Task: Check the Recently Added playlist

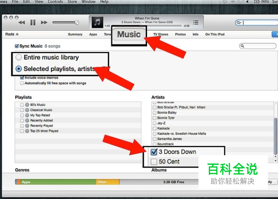Action: click(x=22, y=121)
